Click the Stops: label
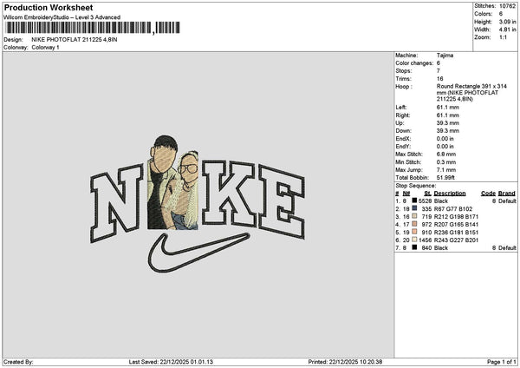The width and height of the screenshot is (520, 368). [x=404, y=71]
